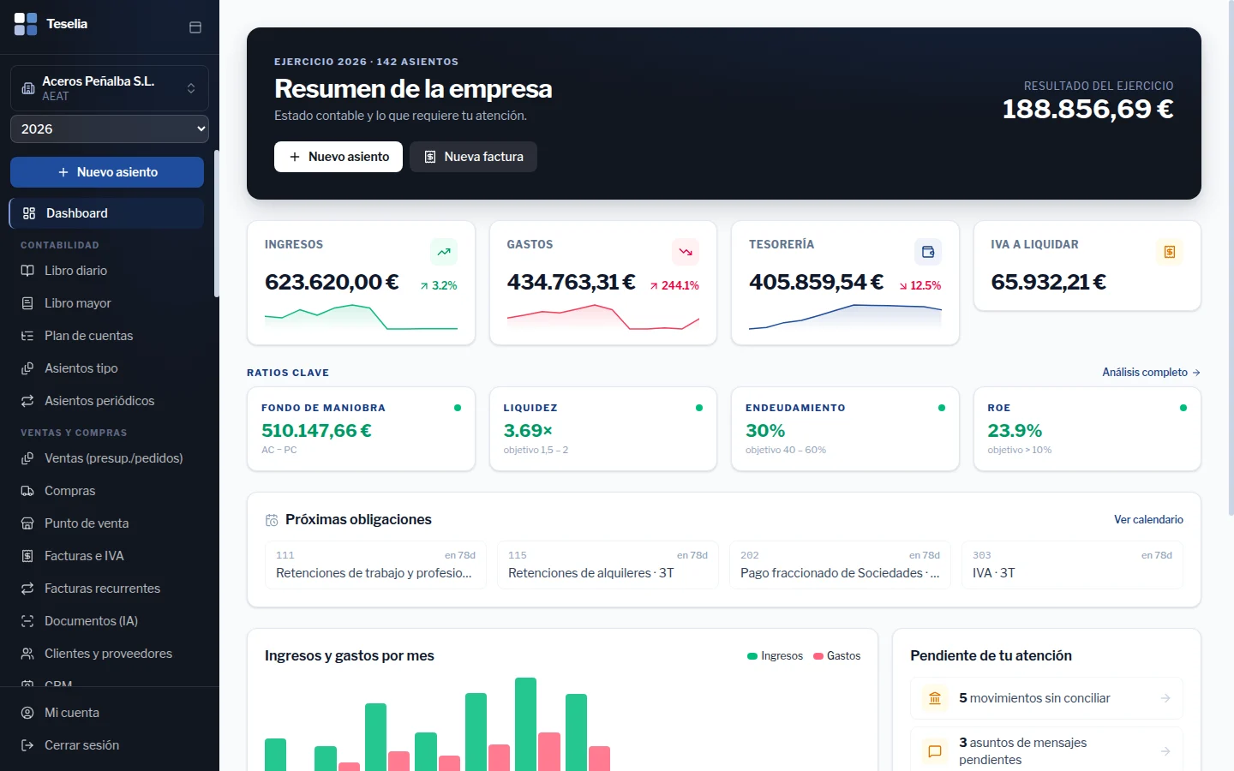Click the Punto de venta icon
1234x771 pixels.
pyautogui.click(x=27, y=523)
